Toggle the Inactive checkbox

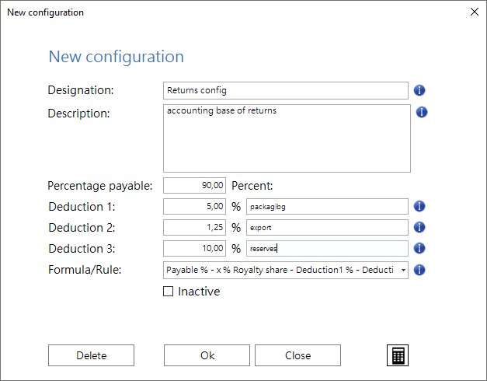click(x=168, y=292)
